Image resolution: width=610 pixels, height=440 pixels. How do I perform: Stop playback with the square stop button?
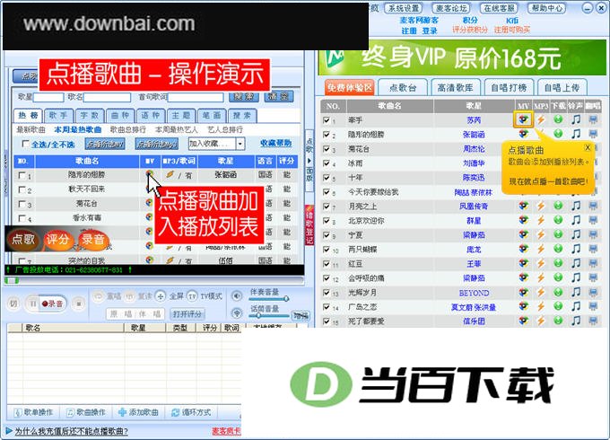click(x=79, y=304)
